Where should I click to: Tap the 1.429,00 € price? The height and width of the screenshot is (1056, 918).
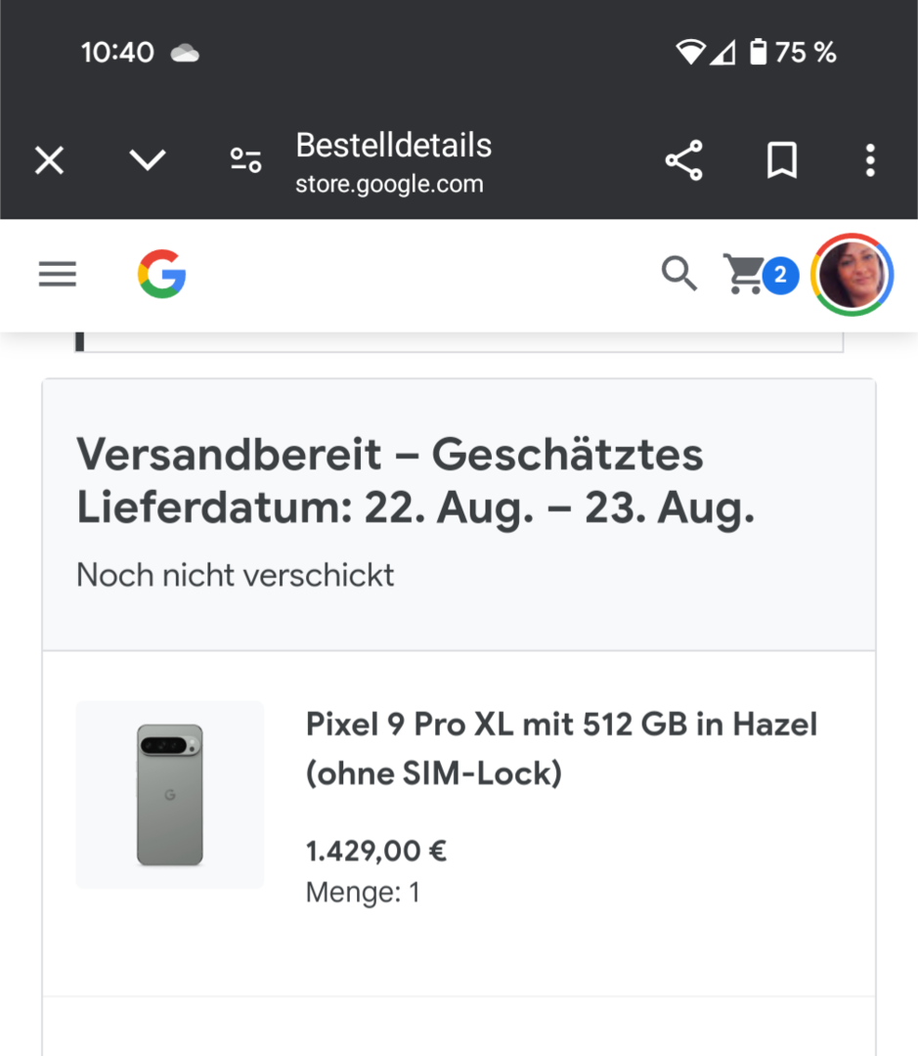[x=376, y=852]
